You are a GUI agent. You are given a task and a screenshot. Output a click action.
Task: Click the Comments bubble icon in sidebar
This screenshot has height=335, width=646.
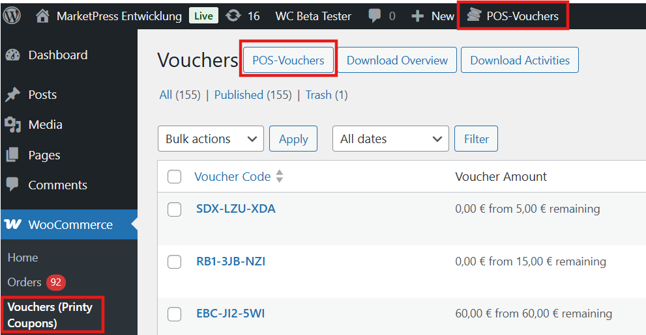point(12,185)
